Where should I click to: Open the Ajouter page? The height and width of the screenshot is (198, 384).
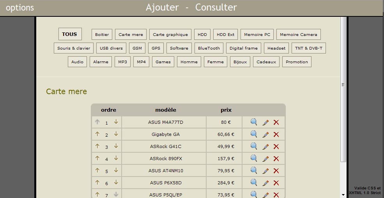(162, 7)
